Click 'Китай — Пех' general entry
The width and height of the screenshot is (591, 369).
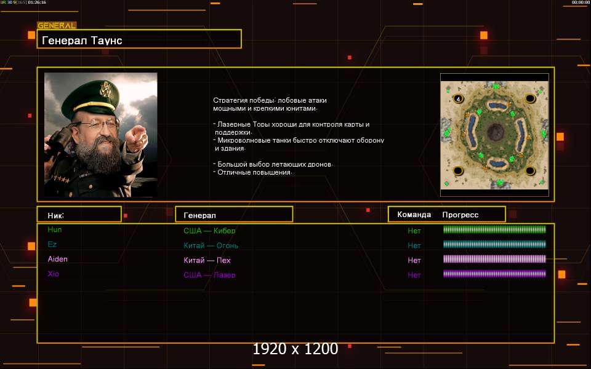point(207,260)
